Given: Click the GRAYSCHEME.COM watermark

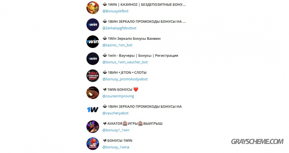Looking at the screenshot, I should (x=257, y=141).
